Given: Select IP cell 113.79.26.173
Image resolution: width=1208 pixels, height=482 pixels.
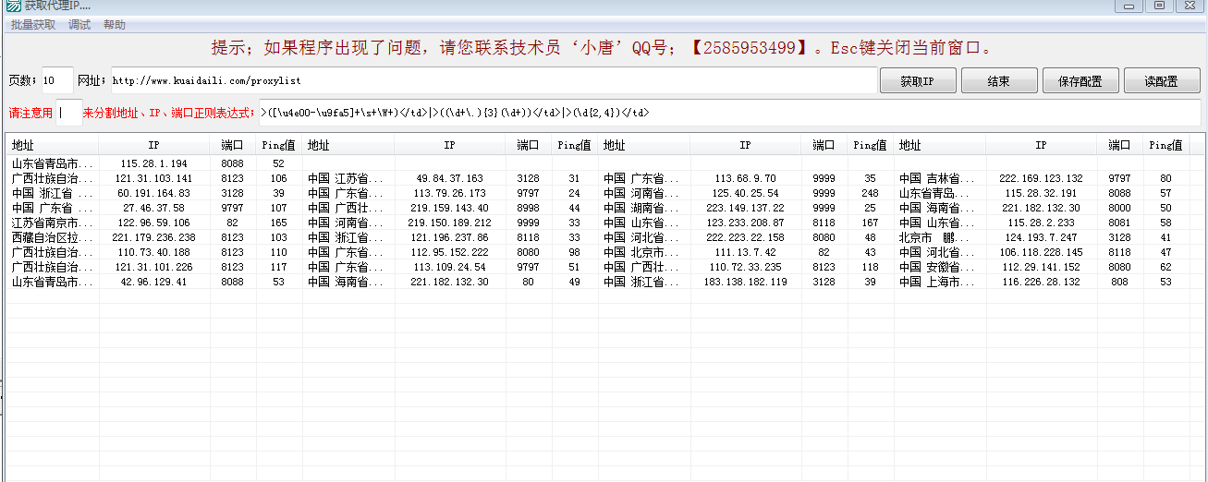Looking at the screenshot, I should (449, 193).
